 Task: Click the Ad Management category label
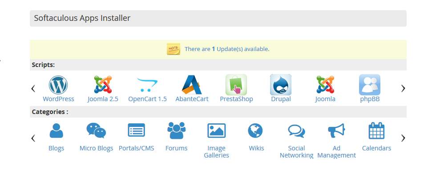click(x=336, y=152)
